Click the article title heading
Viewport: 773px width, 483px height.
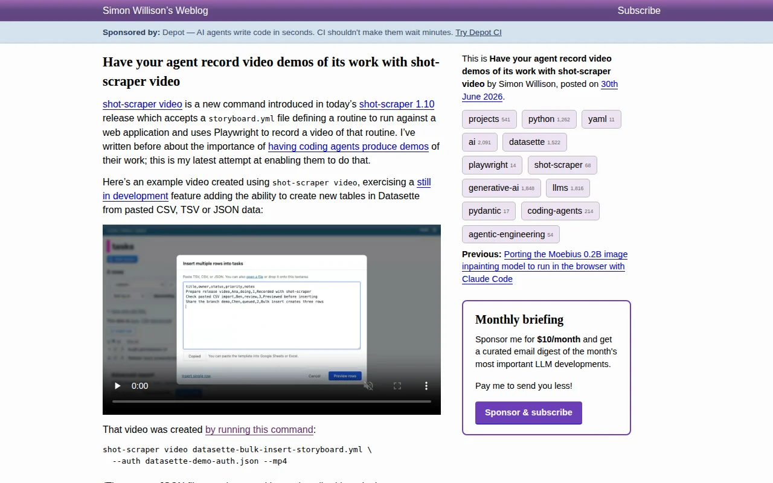pyautogui.click(x=271, y=71)
